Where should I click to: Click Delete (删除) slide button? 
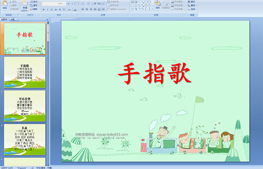tap(34, 9)
